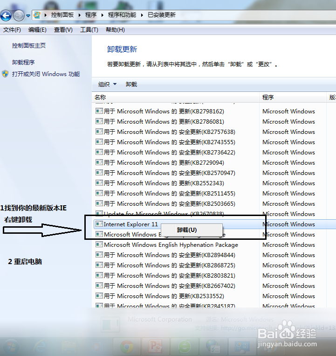Open the 查看(V) menu
Image resolution: width=336 pixels, height=356 pixels.
[x=63, y=30]
